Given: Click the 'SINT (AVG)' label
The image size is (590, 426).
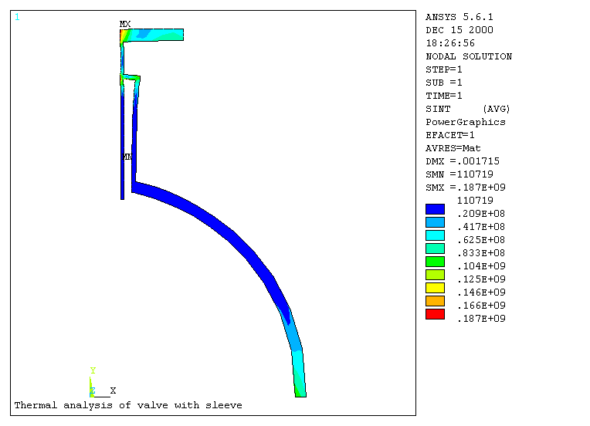Looking at the screenshot, I should coord(468,109).
